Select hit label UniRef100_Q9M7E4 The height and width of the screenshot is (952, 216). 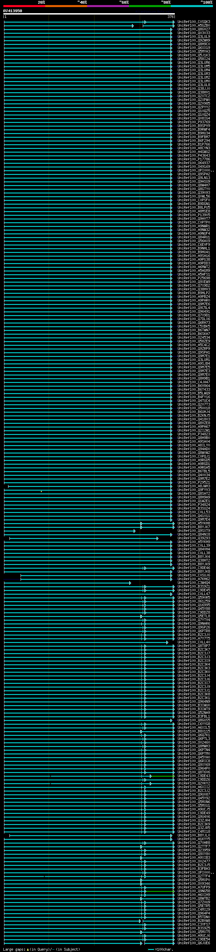click(x=194, y=520)
